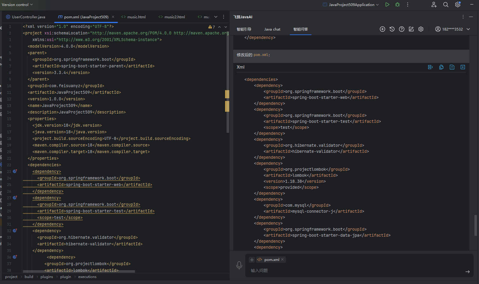479x284 pixels.
Task: Open the add user collaboration icon
Action: [434, 4]
